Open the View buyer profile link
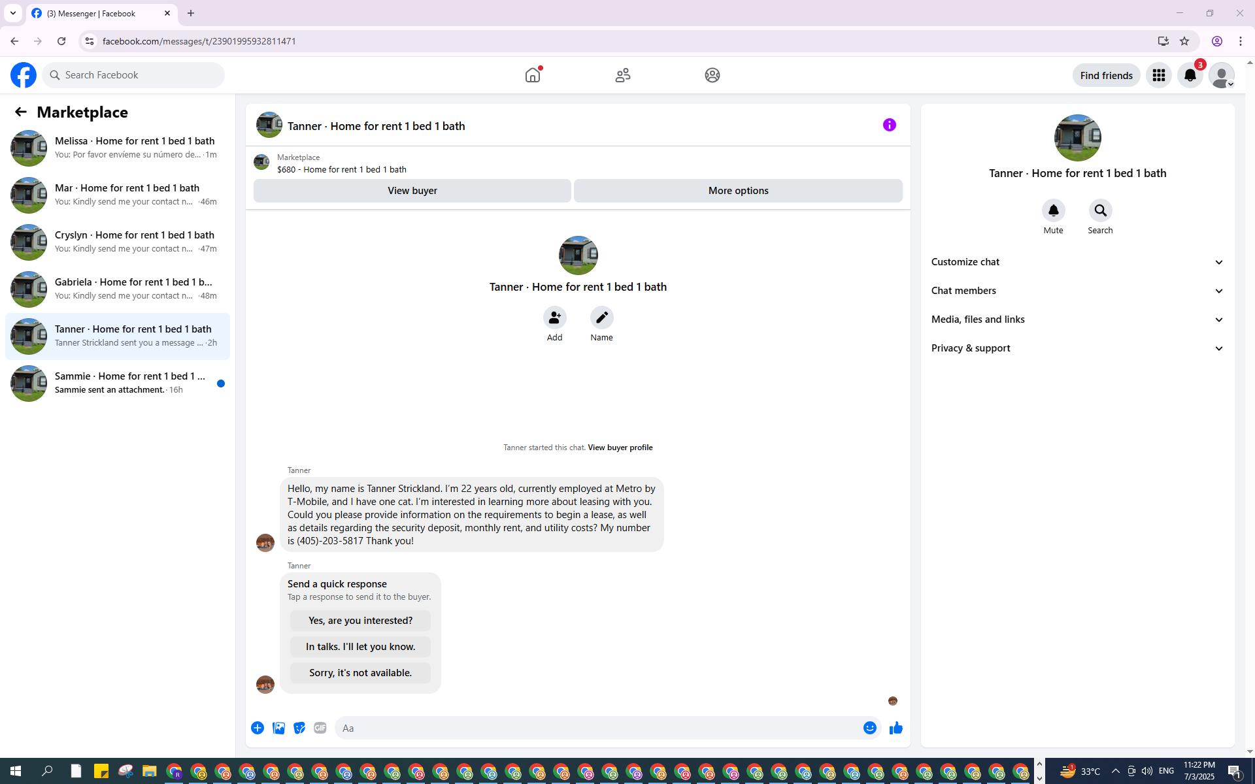The width and height of the screenshot is (1255, 784). [620, 448]
